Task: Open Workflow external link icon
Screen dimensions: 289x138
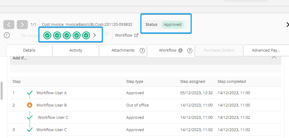Action: (136, 35)
